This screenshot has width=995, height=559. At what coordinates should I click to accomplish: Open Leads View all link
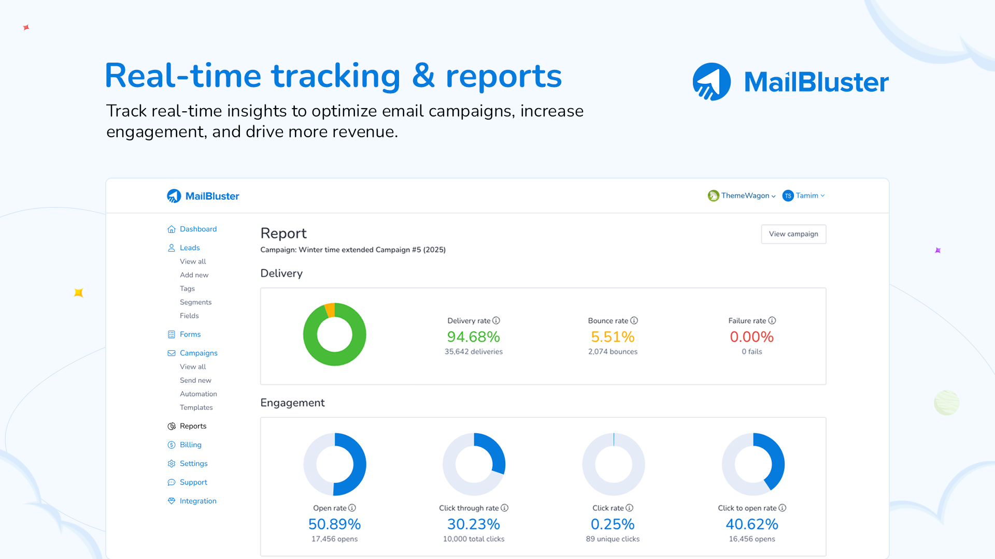point(193,261)
